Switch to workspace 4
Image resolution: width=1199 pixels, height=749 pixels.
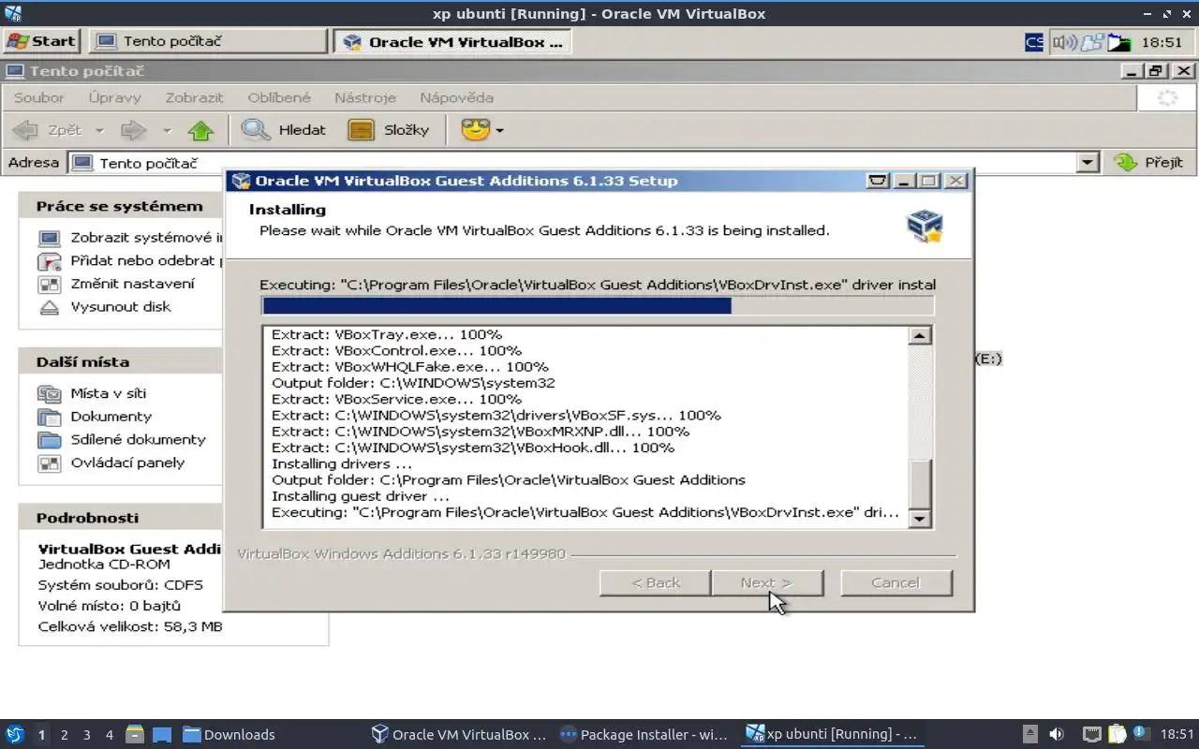[x=109, y=735]
